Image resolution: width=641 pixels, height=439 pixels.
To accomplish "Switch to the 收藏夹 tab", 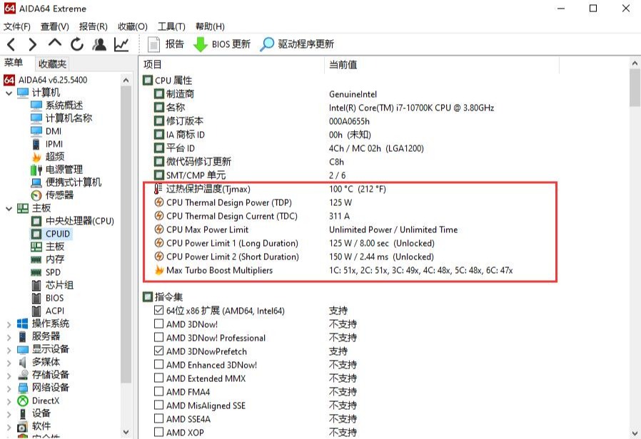I will coord(52,63).
